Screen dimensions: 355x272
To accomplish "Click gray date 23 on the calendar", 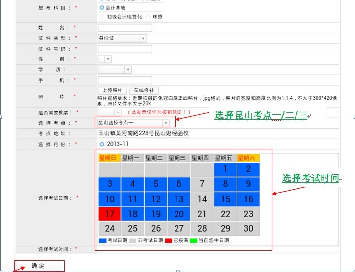I will (248, 214).
